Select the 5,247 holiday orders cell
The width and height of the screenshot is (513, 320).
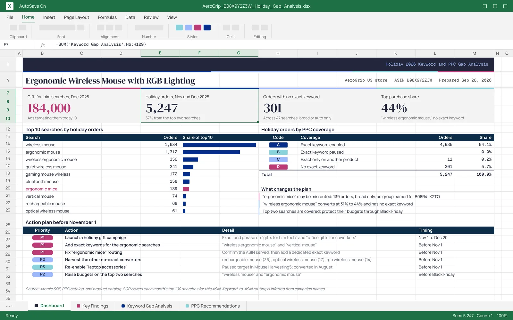(x=199, y=106)
